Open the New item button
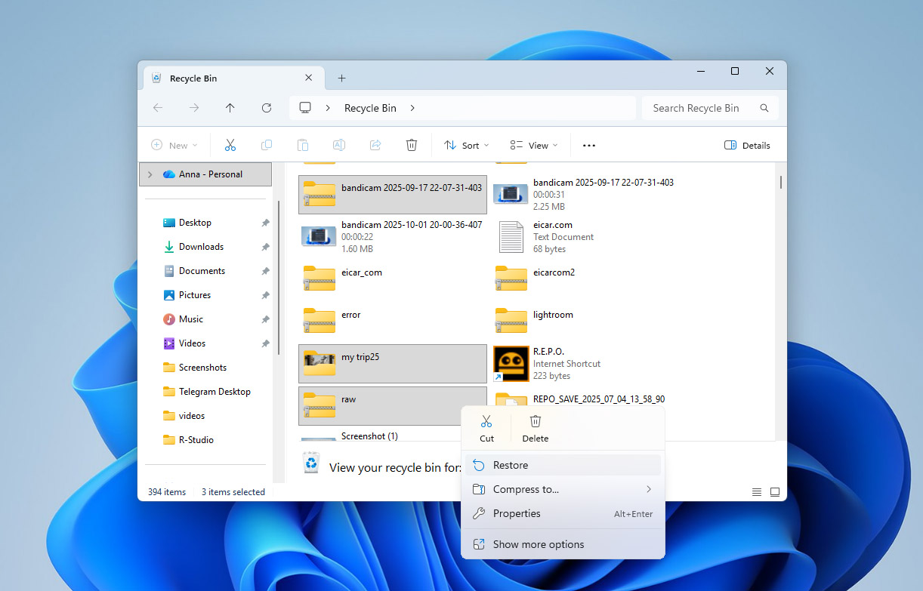This screenshot has width=923, height=591. click(174, 144)
